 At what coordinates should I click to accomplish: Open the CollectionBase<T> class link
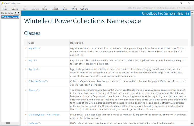click(38, 81)
